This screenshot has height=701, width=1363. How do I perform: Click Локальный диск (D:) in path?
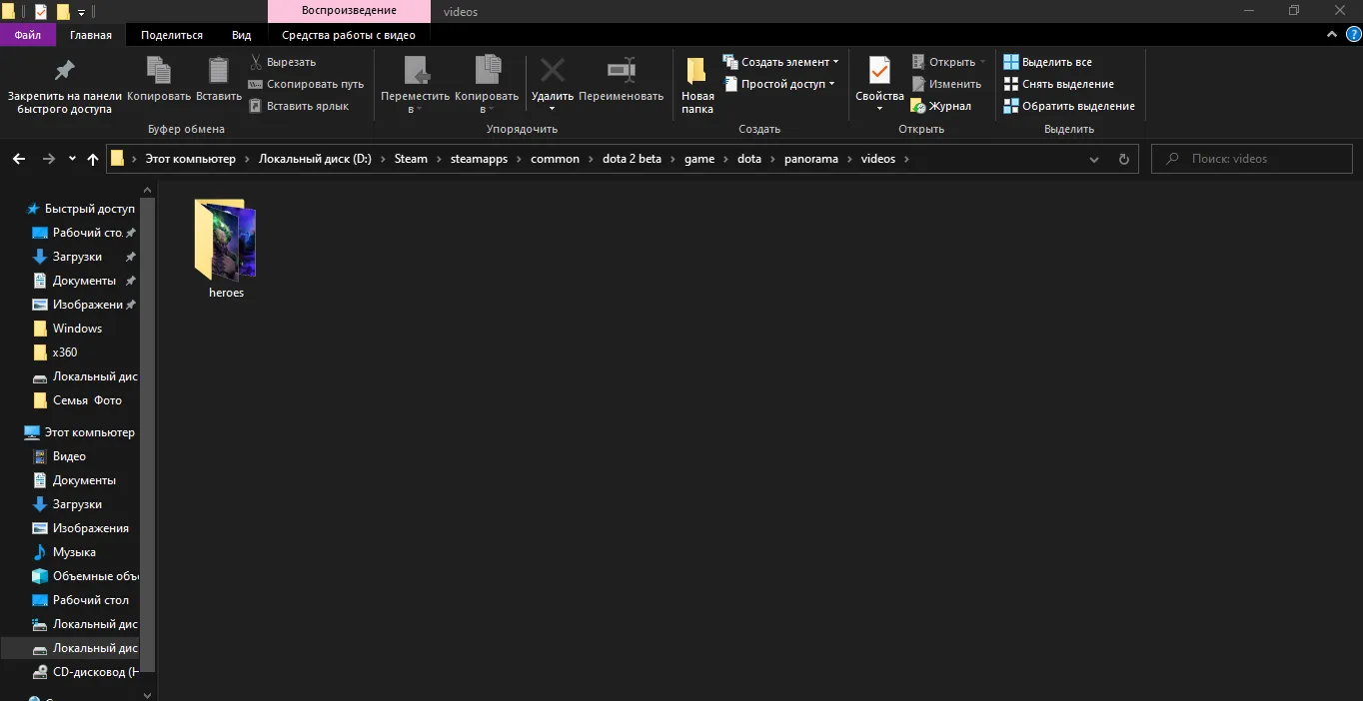pos(315,159)
